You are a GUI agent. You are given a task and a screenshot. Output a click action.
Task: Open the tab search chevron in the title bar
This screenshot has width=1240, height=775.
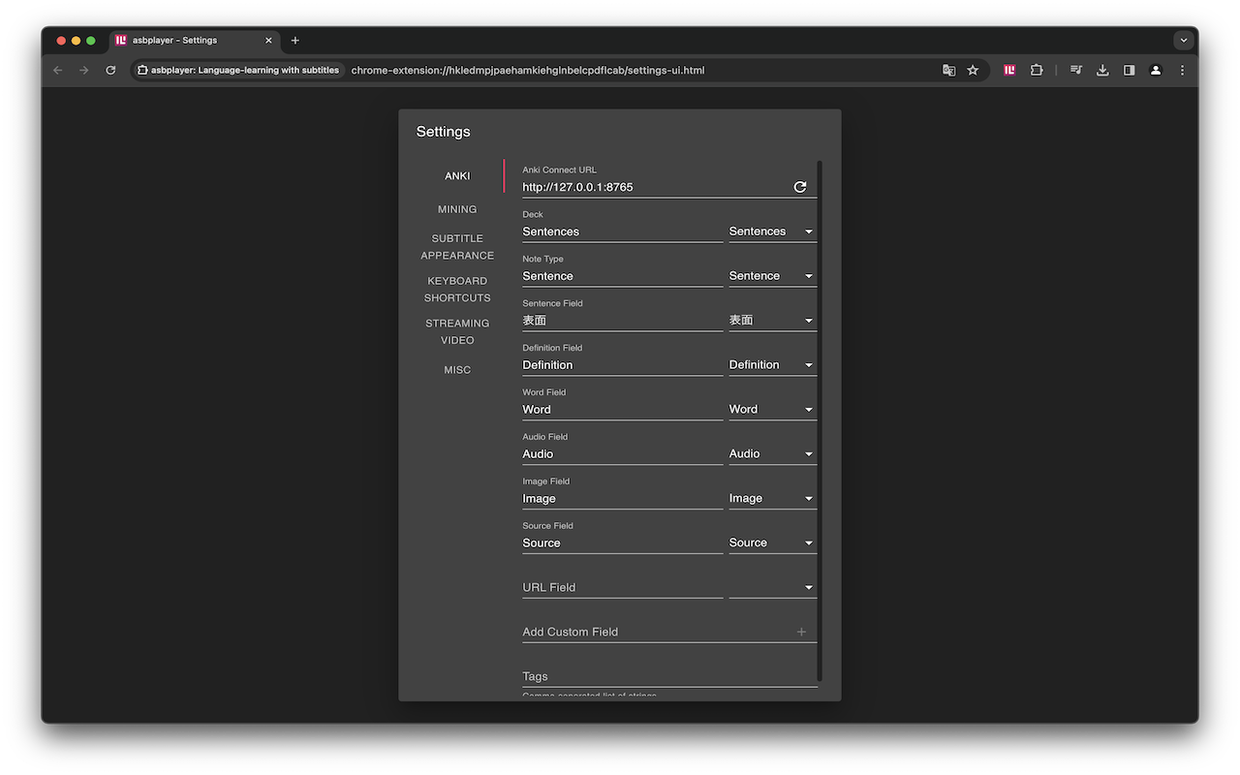(1183, 40)
